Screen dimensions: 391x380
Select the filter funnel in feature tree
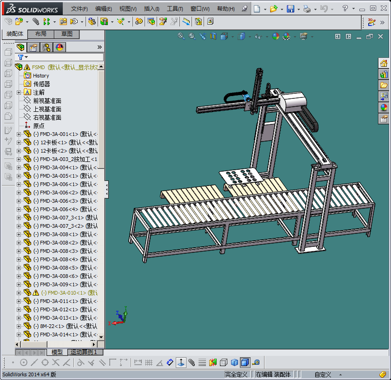pos(20,57)
